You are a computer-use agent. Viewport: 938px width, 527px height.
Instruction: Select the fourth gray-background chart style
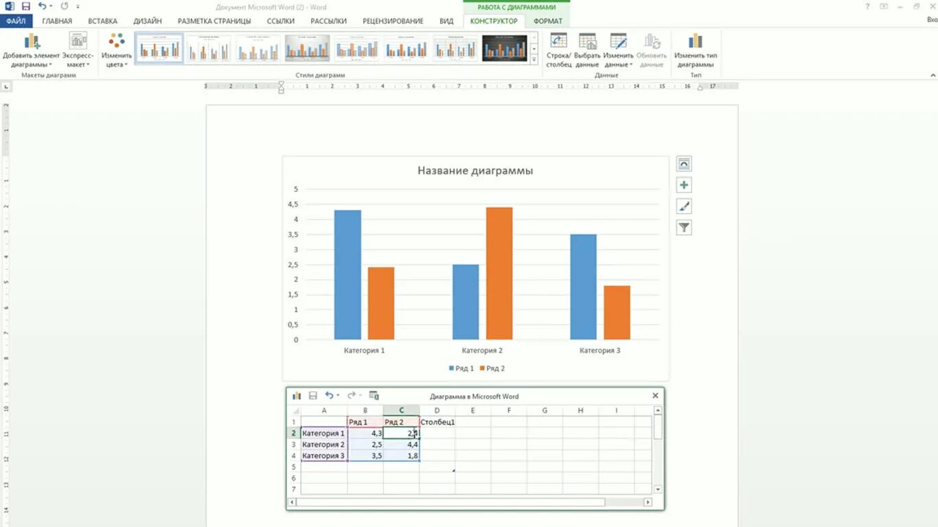click(x=308, y=49)
